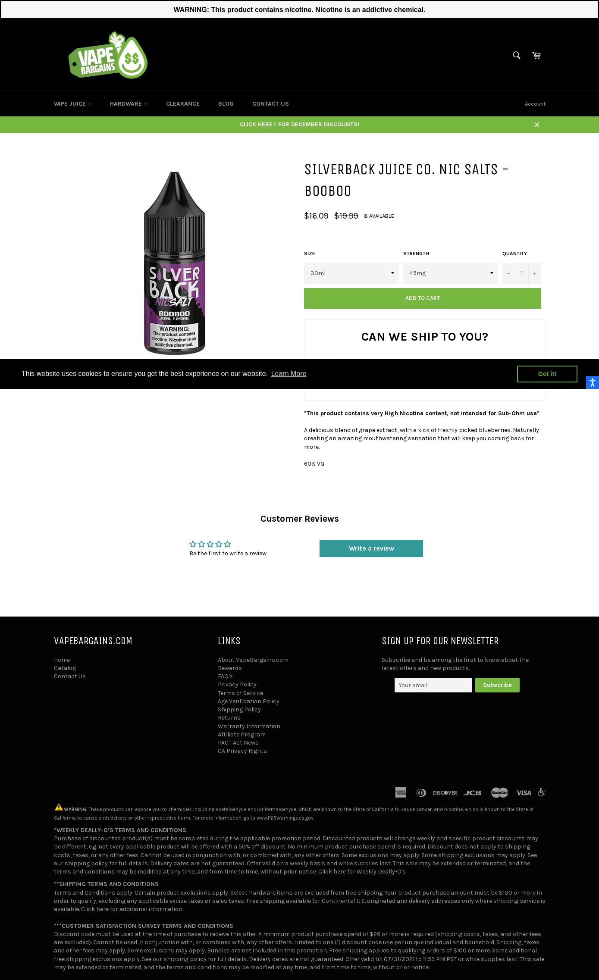The width and height of the screenshot is (599, 980).
Task: Open the shopping cart icon
Action: (x=536, y=55)
